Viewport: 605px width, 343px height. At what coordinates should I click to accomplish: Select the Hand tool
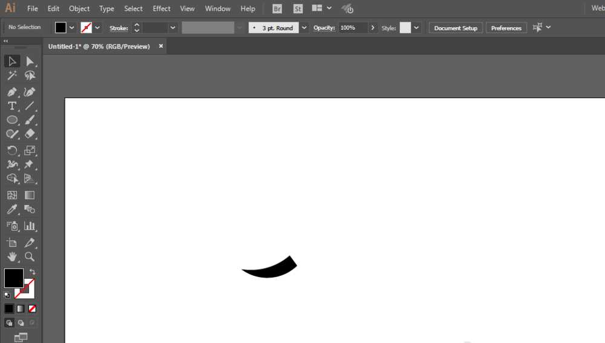point(12,257)
